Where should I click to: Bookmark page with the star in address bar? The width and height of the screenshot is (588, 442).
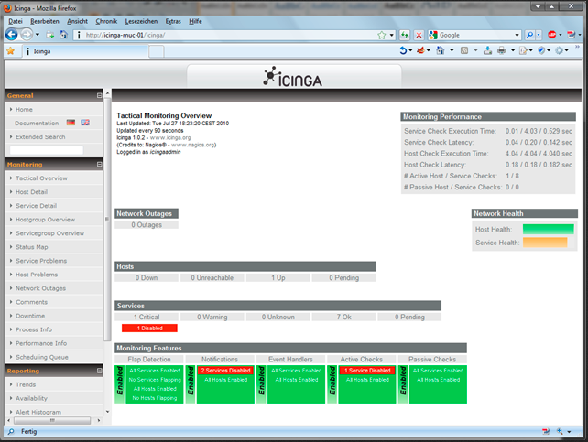pyautogui.click(x=382, y=35)
